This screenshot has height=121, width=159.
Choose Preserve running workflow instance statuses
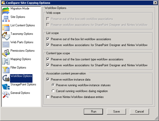tap(53, 85)
